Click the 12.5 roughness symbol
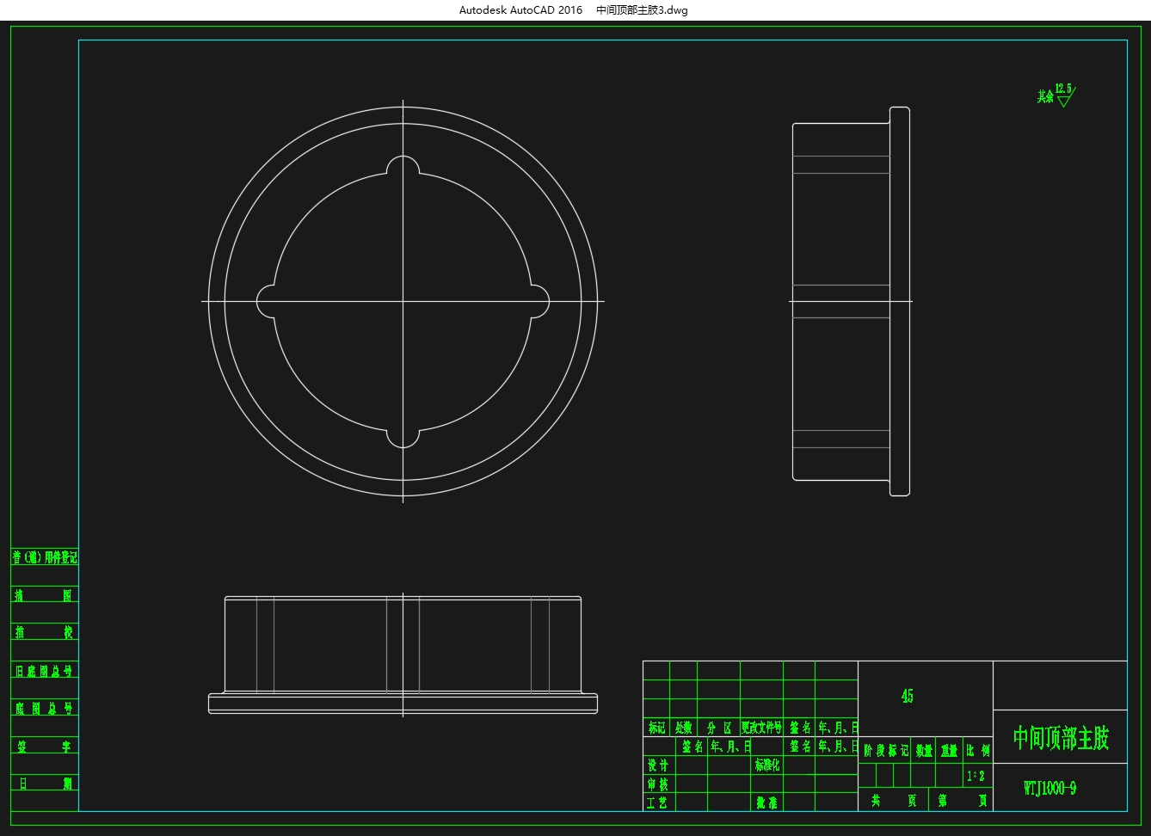The width and height of the screenshot is (1151, 836). tap(1065, 94)
